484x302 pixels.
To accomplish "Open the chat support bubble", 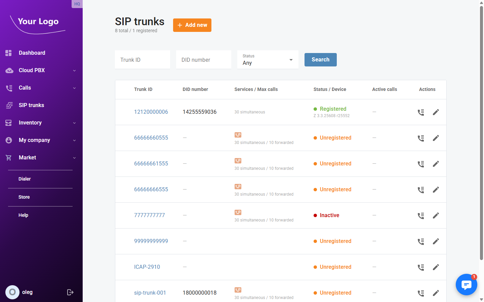I will (466, 285).
